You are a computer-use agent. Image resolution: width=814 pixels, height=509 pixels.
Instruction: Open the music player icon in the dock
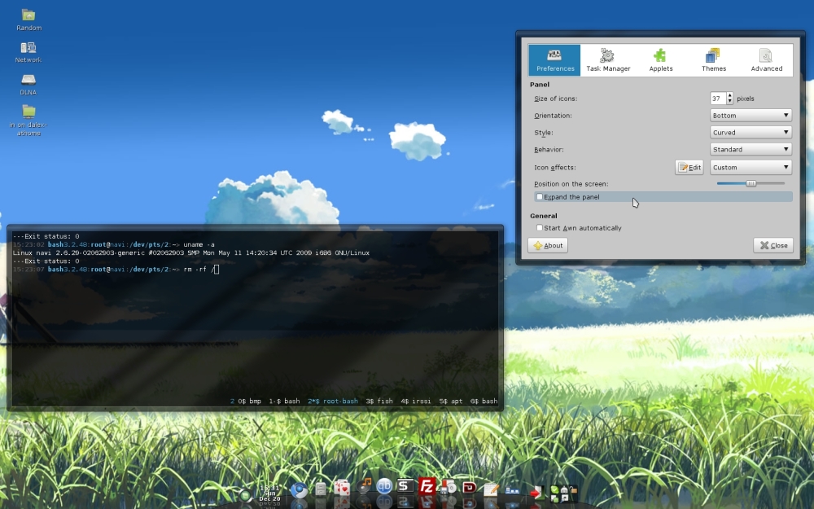coord(365,486)
